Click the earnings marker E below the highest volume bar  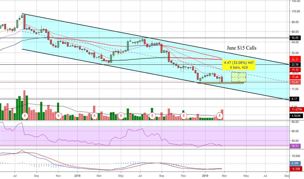[24, 116]
